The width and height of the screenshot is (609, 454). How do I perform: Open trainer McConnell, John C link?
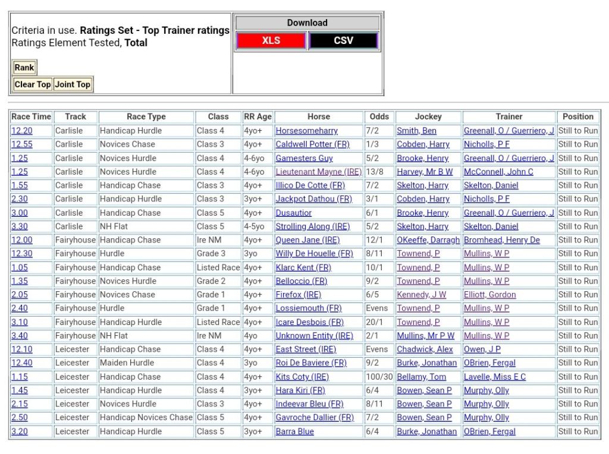[498, 172]
